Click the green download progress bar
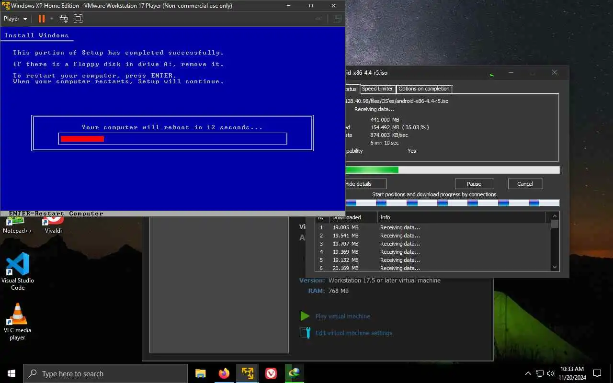Image resolution: width=613 pixels, height=383 pixels. (452, 170)
